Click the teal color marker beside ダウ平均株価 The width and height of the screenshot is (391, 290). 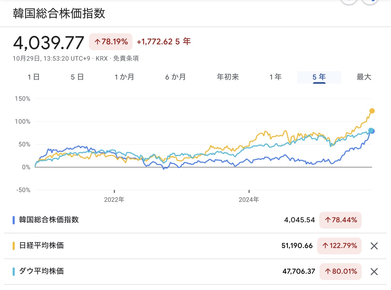coord(14,271)
